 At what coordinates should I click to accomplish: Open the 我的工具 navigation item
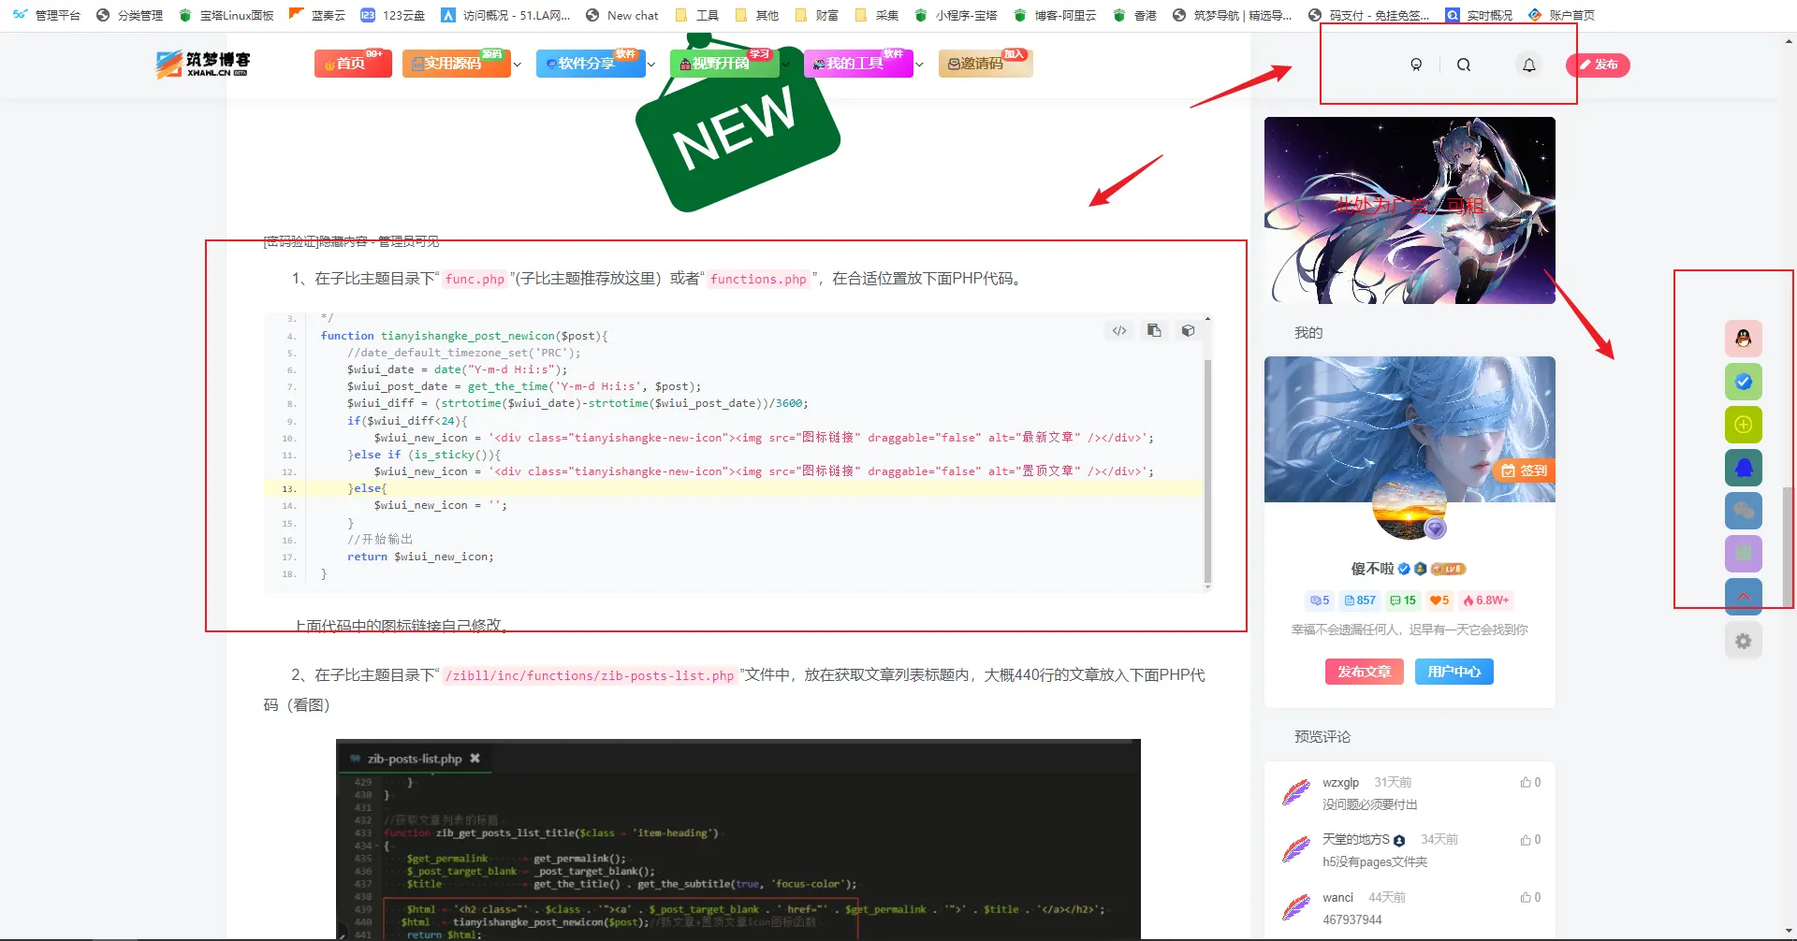pos(857,64)
